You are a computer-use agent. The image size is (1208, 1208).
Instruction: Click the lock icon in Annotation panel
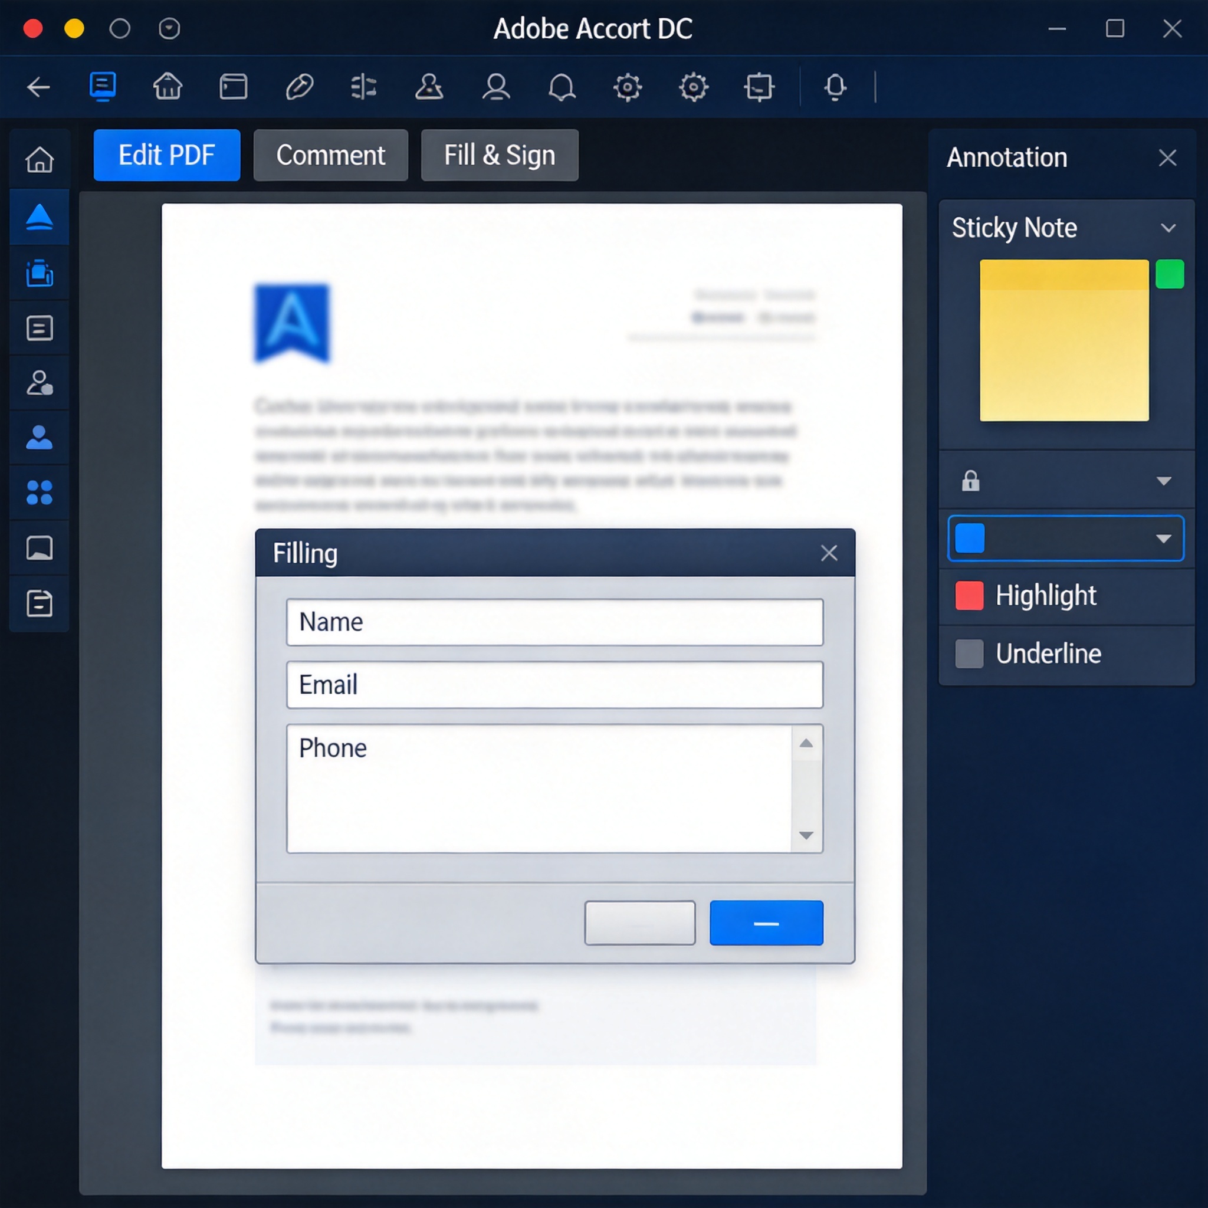[x=970, y=481]
